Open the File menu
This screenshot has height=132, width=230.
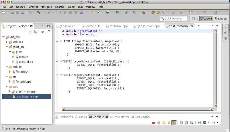(4, 7)
